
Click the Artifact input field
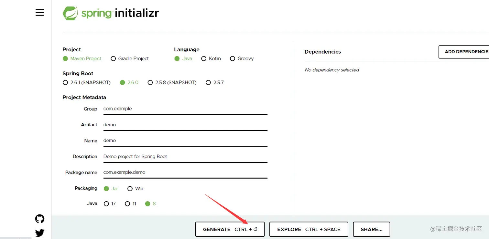[185, 125]
